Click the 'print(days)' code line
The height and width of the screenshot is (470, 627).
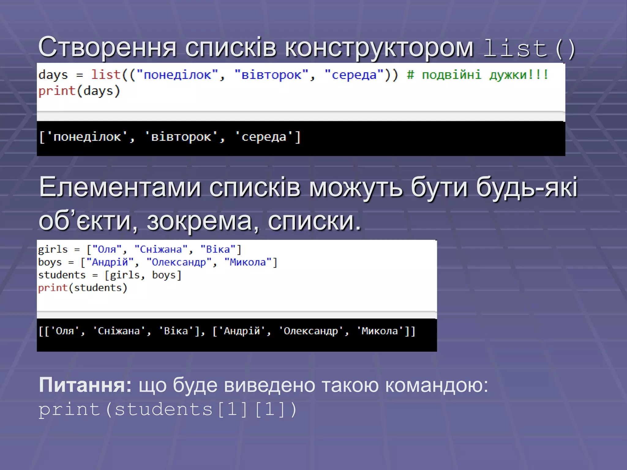point(79,91)
